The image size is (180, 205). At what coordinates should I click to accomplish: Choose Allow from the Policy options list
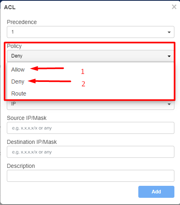pyautogui.click(x=18, y=70)
